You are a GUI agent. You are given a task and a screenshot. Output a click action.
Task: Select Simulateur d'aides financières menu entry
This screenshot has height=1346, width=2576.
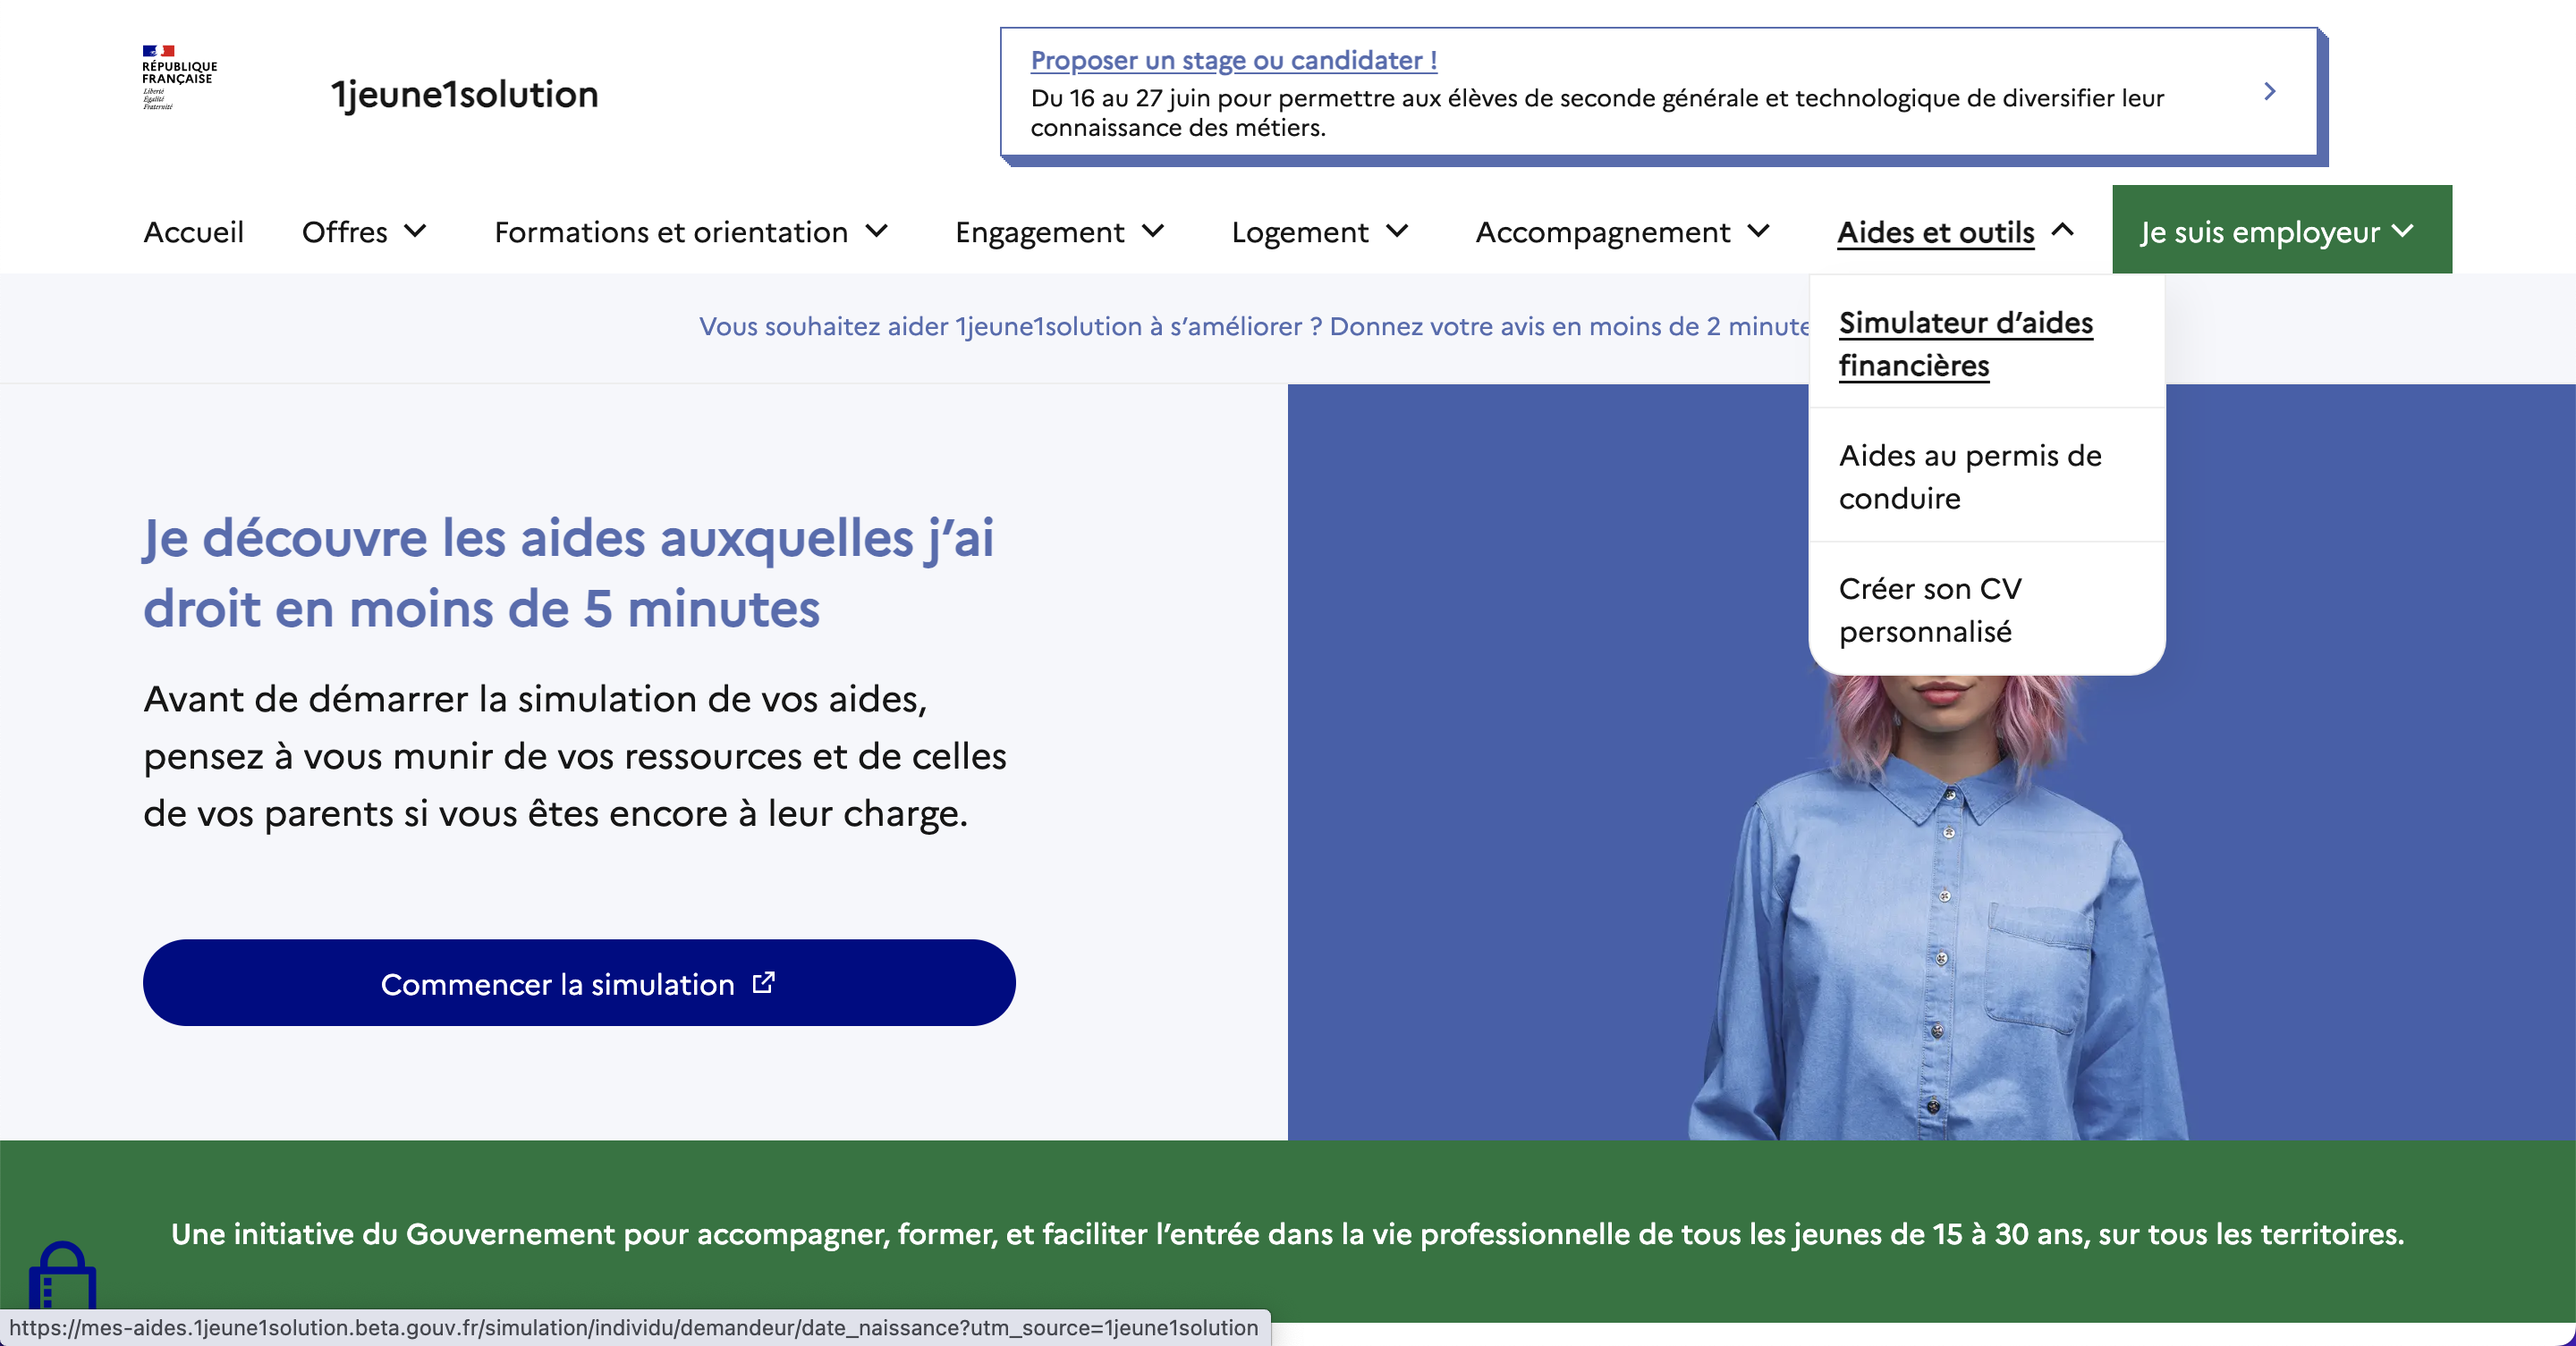(1964, 344)
